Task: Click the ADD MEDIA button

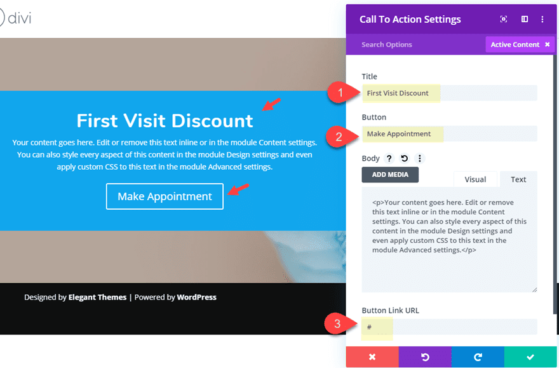Action: pyautogui.click(x=390, y=175)
